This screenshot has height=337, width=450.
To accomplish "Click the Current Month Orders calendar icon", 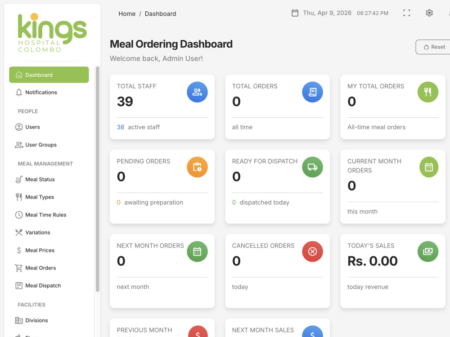I will point(429,167).
